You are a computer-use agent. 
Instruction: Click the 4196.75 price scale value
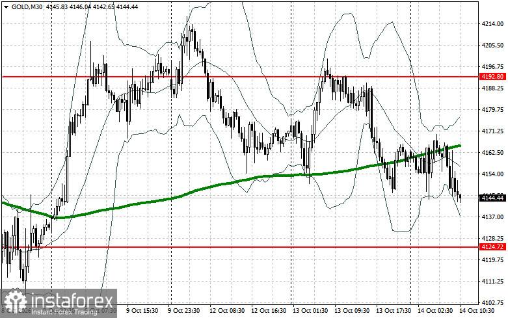pyautogui.click(x=492, y=67)
